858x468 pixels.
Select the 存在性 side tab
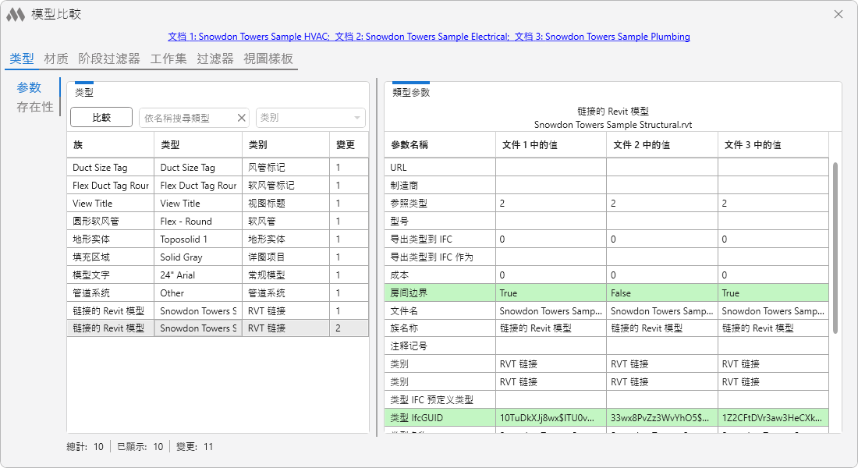click(x=35, y=107)
